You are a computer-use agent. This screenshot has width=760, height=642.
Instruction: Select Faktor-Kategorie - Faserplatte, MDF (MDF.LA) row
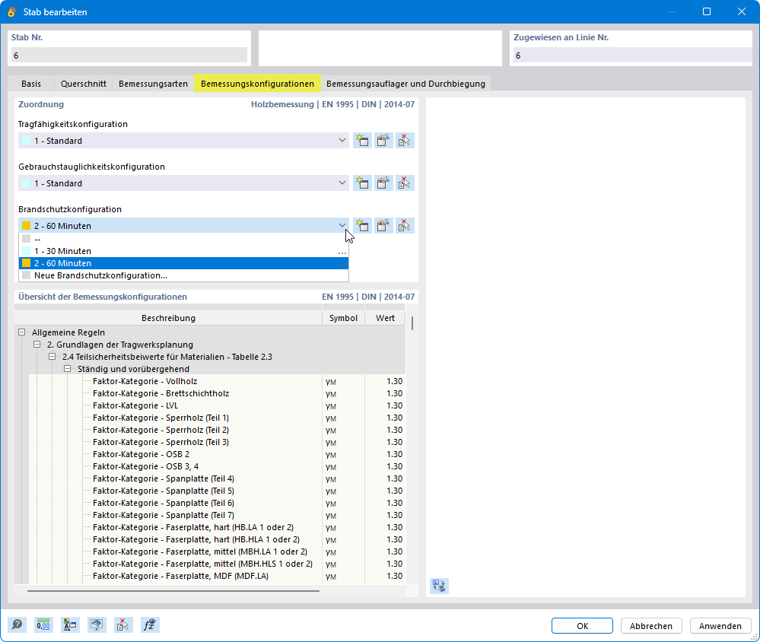pos(217,576)
